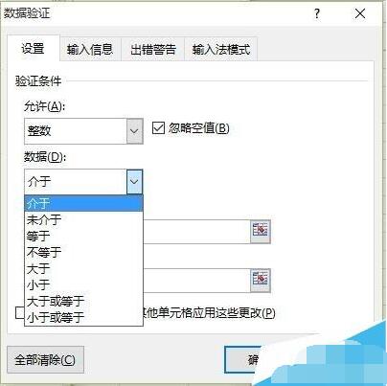Choose 未介于 from the list

coord(83,219)
